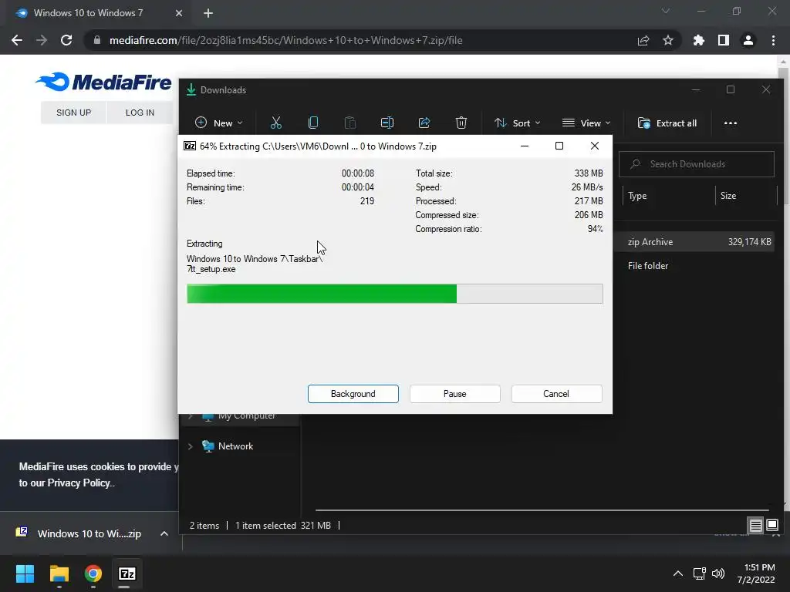Click the Share icon in Downloads toolbar
This screenshot has width=790, height=592.
pyautogui.click(x=424, y=123)
